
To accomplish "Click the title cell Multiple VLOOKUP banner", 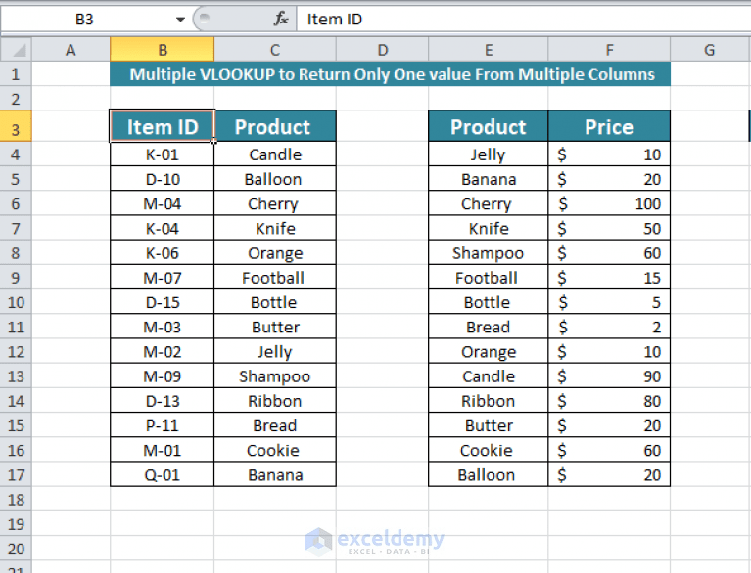I will pyautogui.click(x=390, y=73).
